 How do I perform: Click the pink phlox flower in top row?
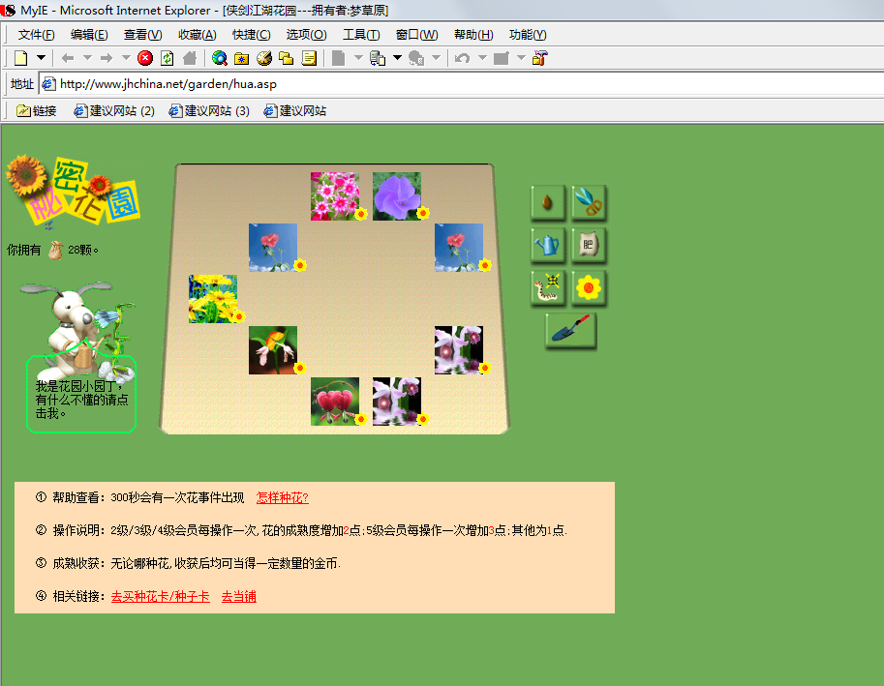[x=335, y=196]
